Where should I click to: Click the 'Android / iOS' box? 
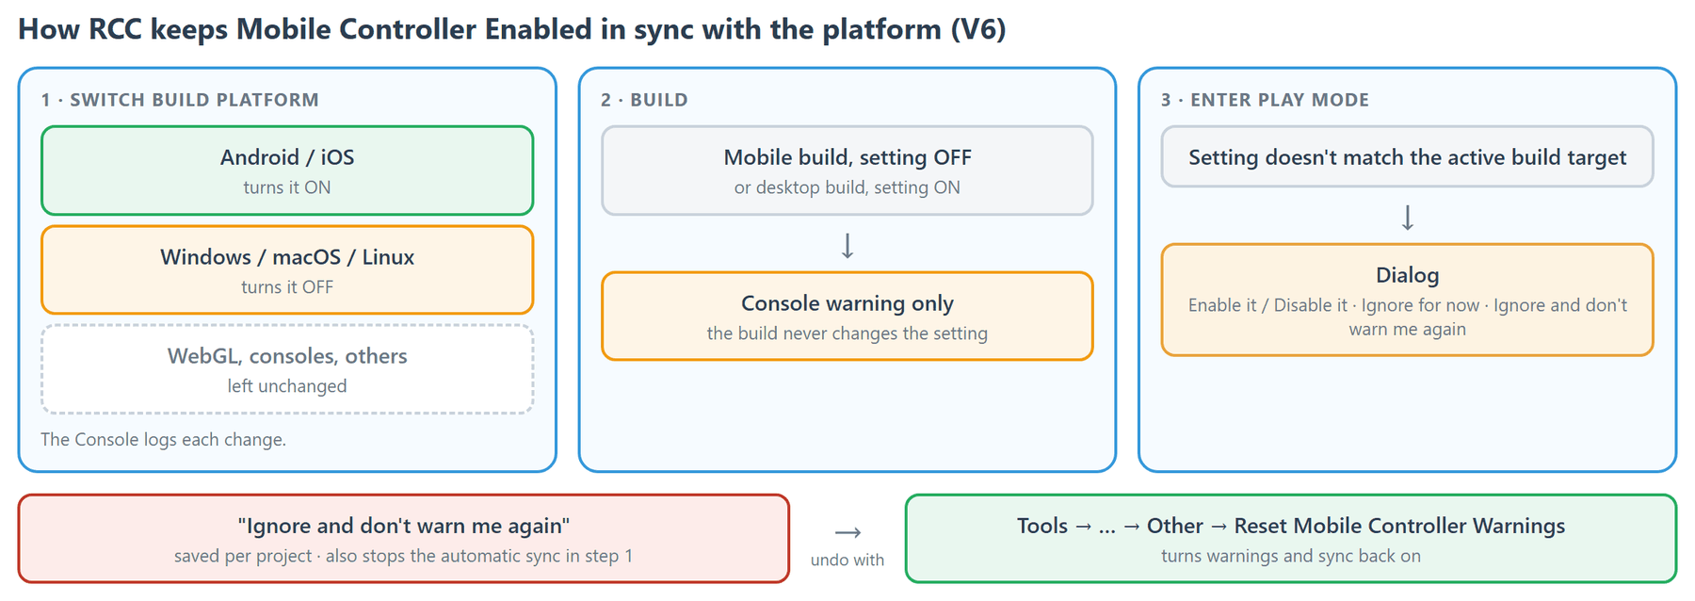tap(287, 171)
